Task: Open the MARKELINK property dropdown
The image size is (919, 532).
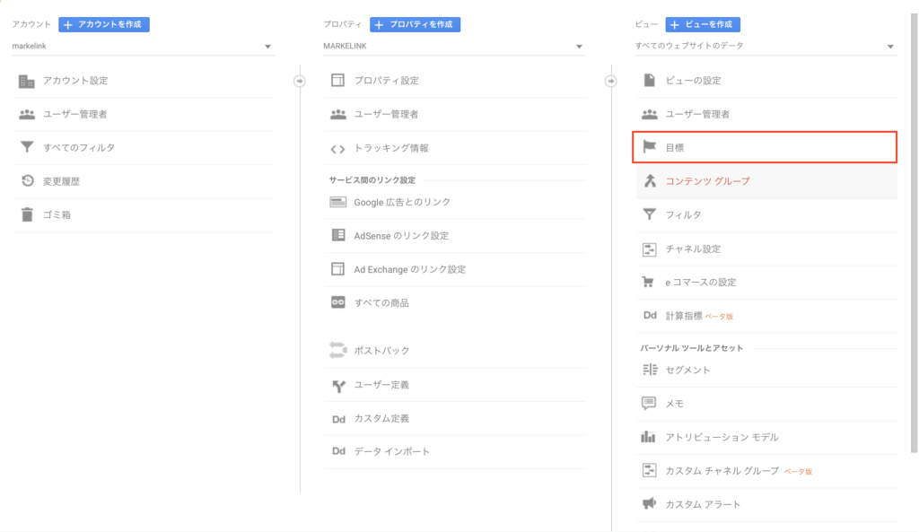Action: (454, 47)
